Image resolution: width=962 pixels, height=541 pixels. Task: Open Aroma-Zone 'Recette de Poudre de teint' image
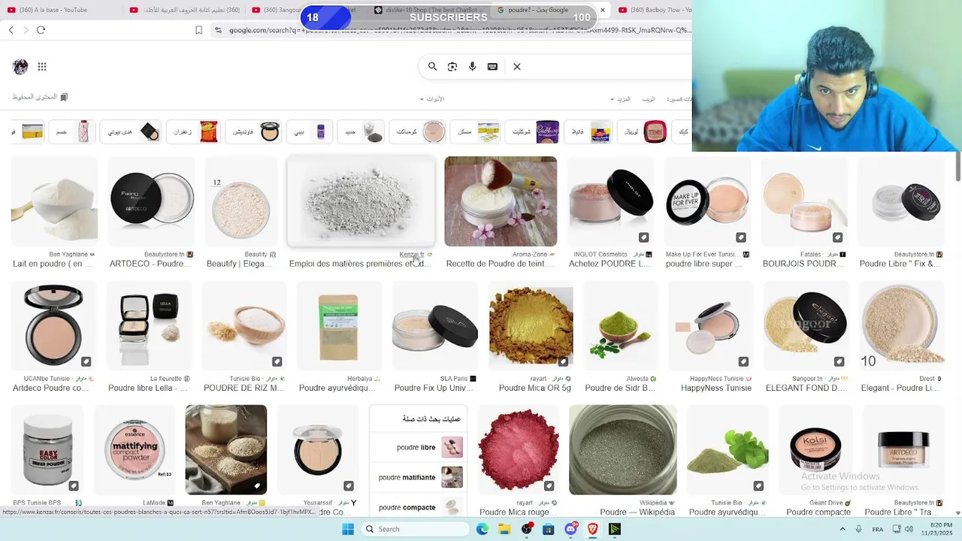[501, 201]
